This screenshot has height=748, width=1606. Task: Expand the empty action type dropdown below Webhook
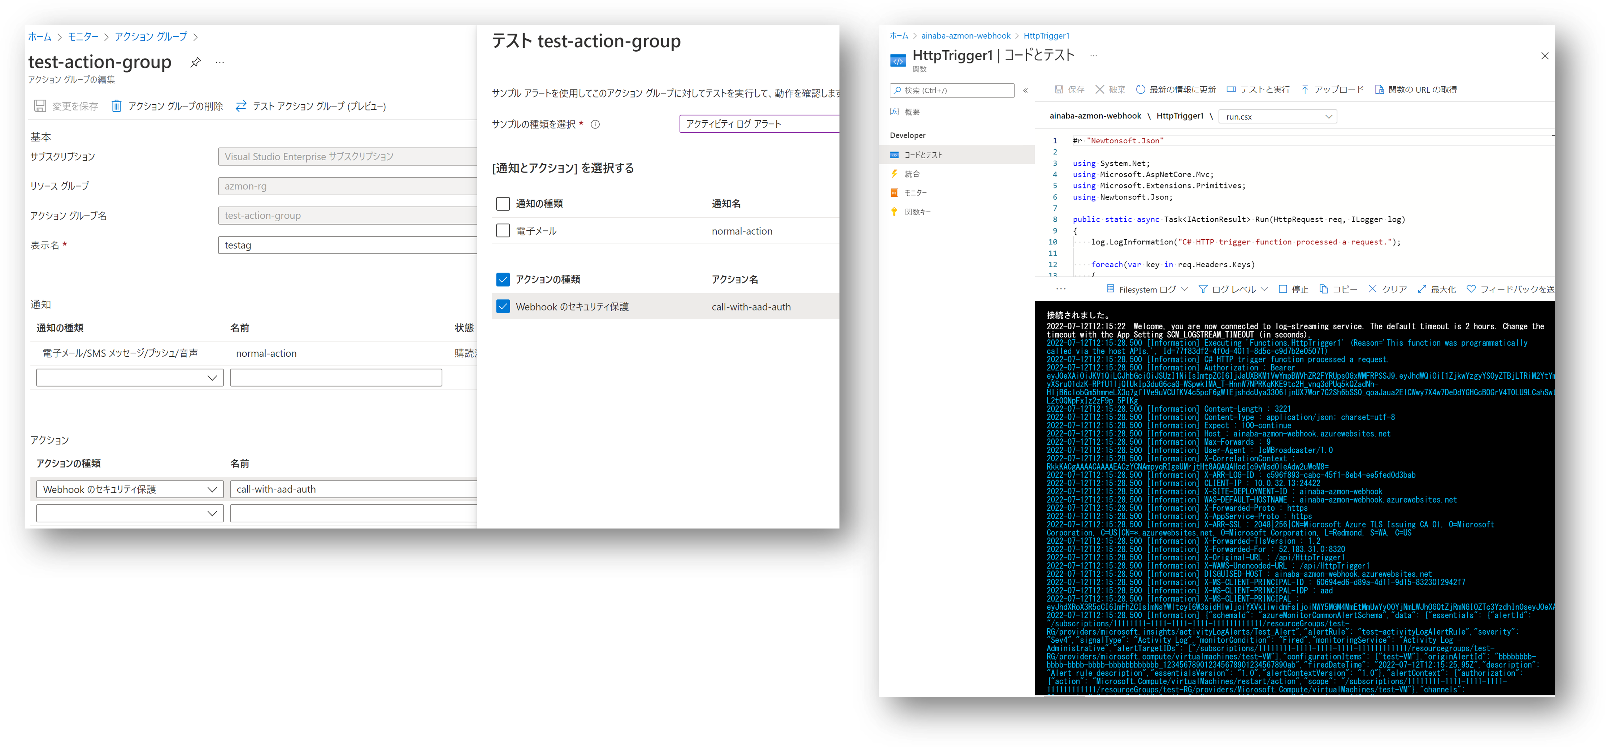(130, 514)
